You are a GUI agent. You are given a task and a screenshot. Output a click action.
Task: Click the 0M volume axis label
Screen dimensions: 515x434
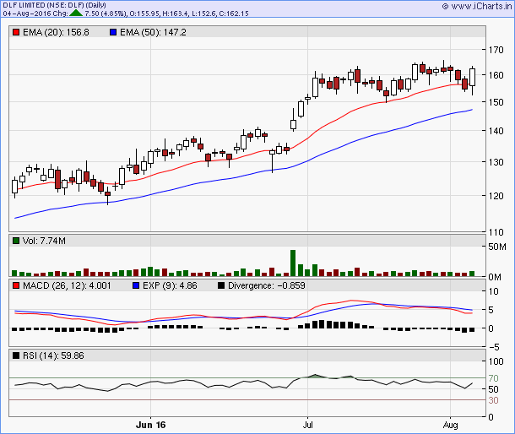pyautogui.click(x=495, y=277)
